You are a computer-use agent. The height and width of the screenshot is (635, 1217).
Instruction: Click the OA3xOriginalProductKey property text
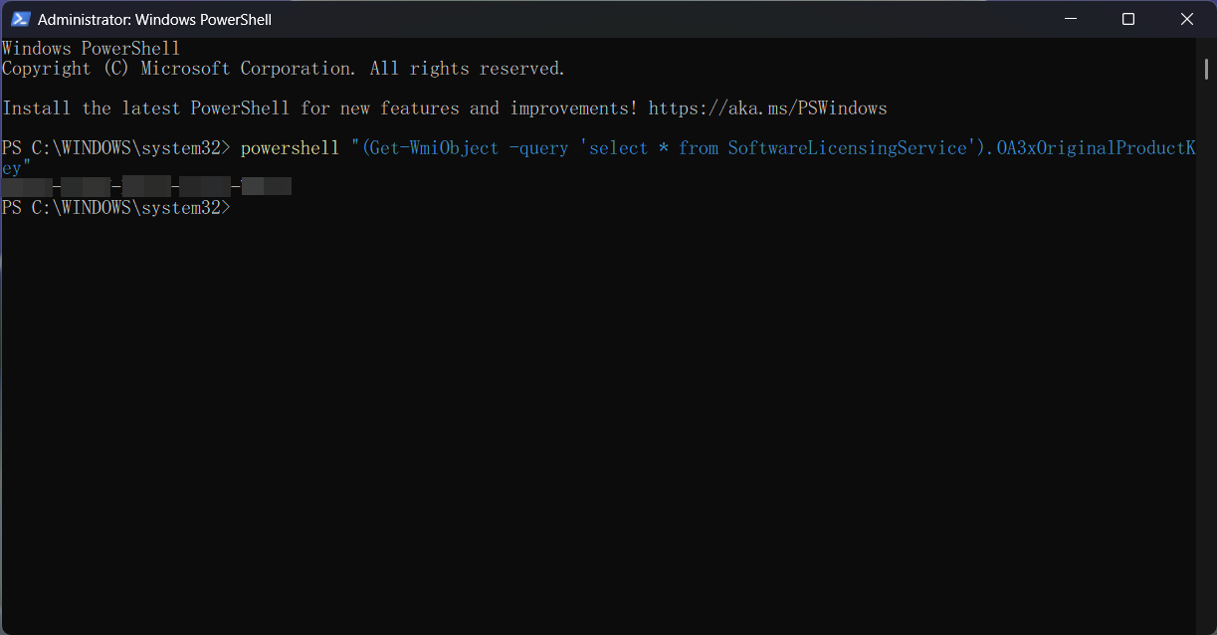pos(1095,147)
